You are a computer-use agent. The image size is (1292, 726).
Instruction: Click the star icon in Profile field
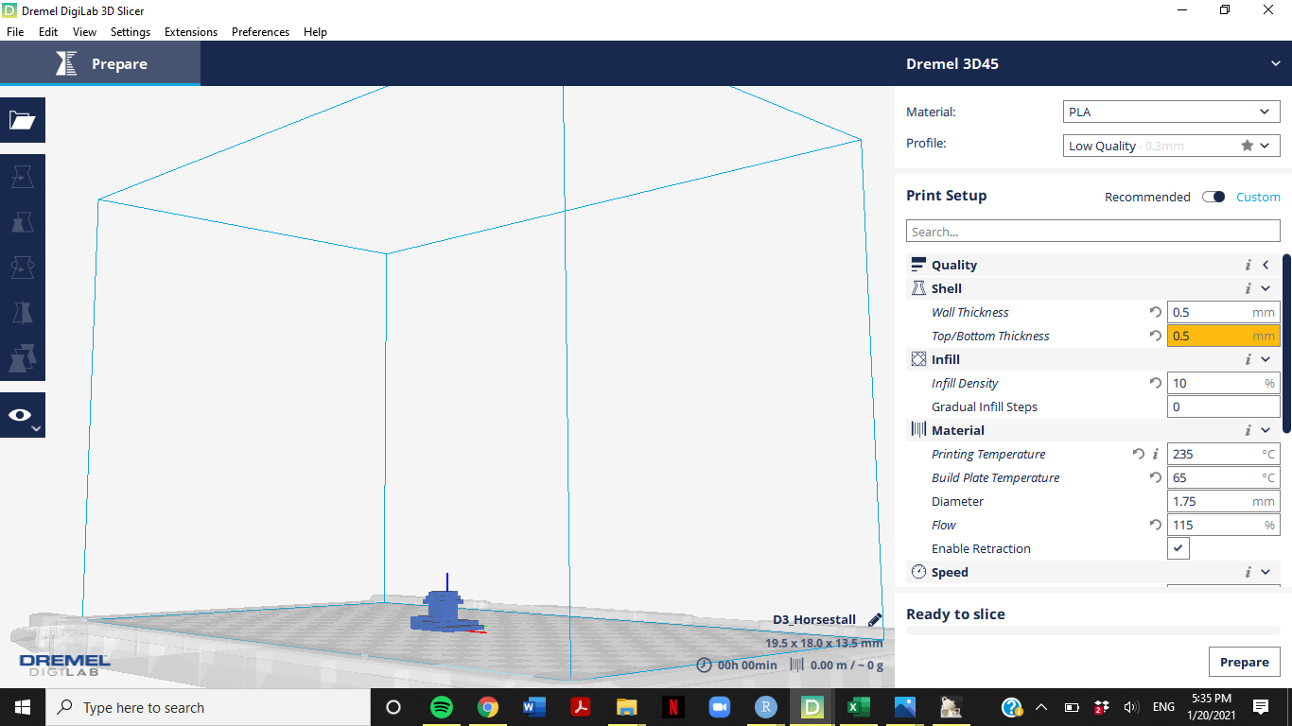[1247, 146]
